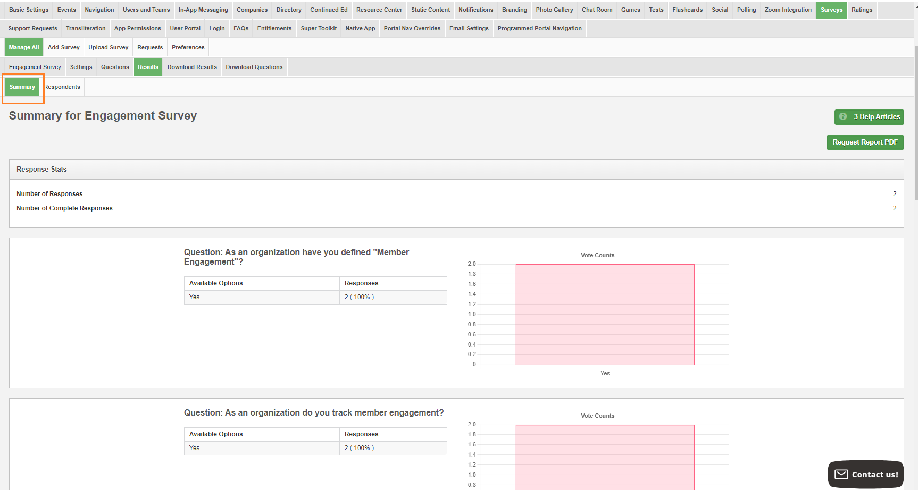The width and height of the screenshot is (918, 490).
Task: Click the envelope icon in Contact us
Action: pos(841,474)
